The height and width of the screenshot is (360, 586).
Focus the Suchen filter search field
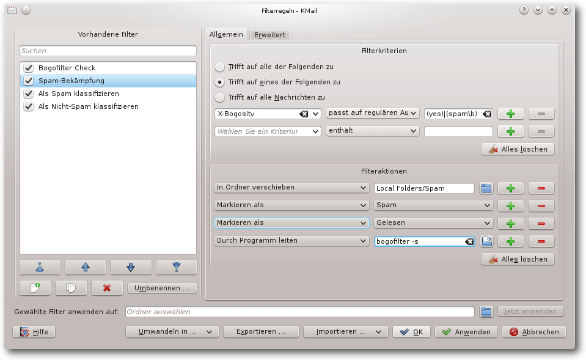[x=108, y=51]
